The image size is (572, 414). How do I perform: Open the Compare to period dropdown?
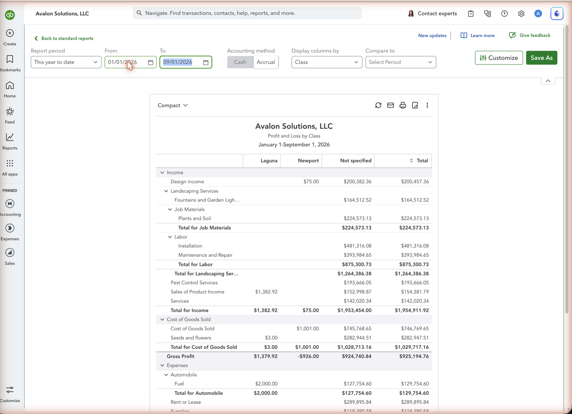point(401,62)
